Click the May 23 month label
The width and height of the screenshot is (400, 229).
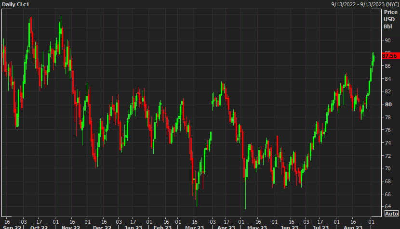257,227
